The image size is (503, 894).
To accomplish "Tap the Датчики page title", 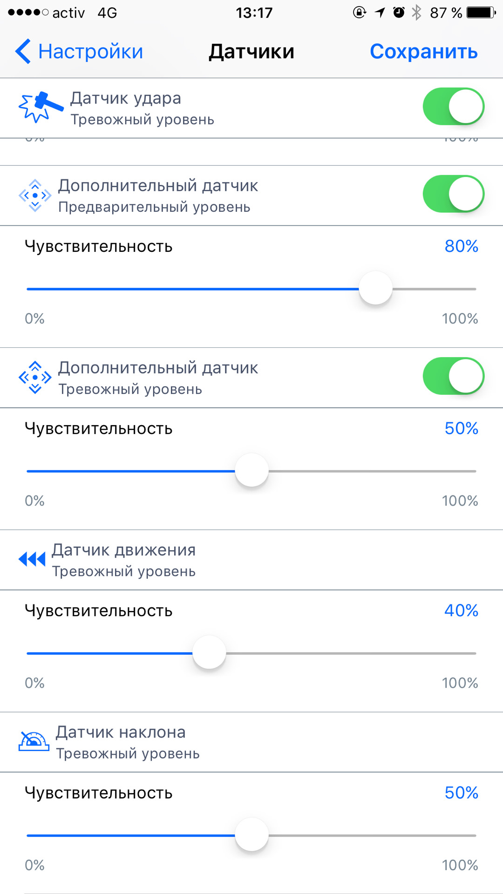I will pos(251,51).
